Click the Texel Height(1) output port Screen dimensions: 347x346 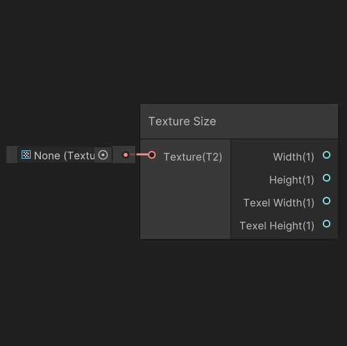(x=327, y=224)
